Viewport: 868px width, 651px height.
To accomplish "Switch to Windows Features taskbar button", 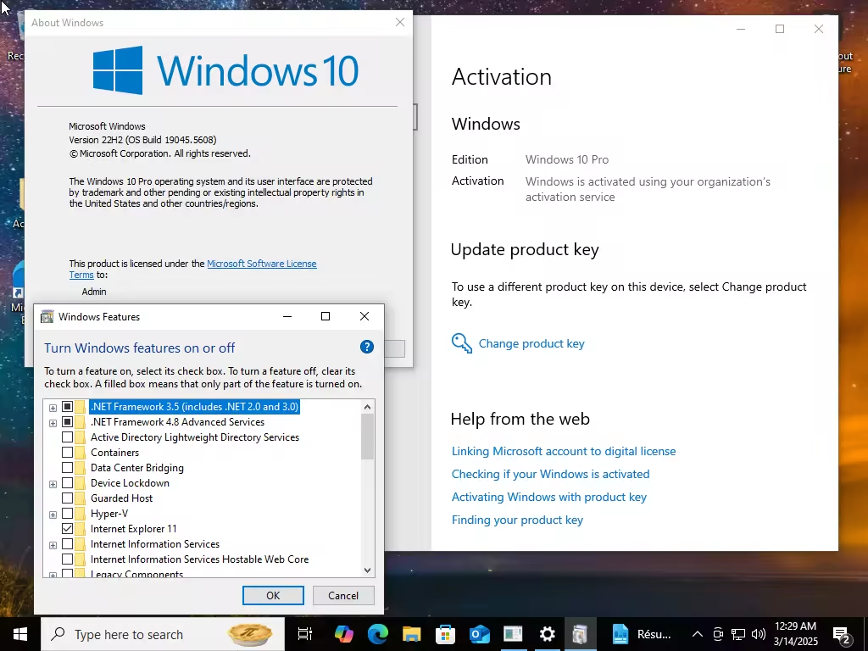I will click(580, 634).
